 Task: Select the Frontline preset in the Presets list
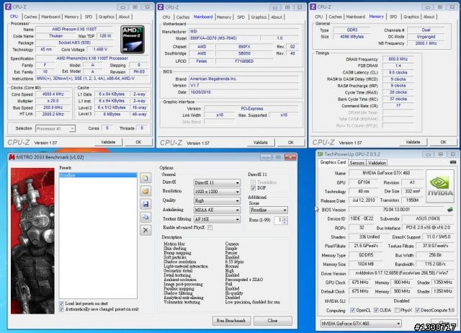(x=98, y=175)
